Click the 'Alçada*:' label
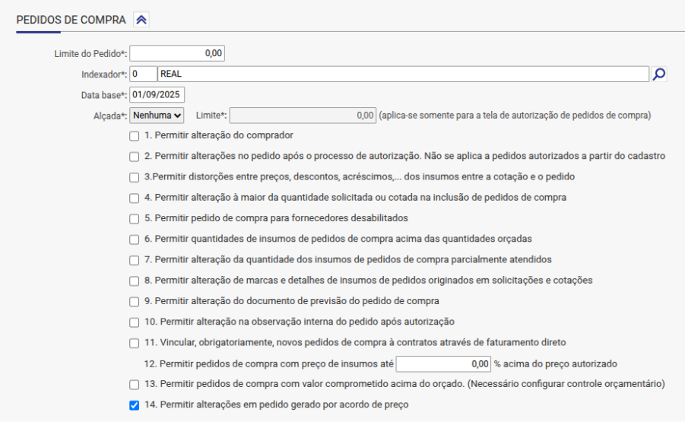The image size is (685, 422). 110,116
